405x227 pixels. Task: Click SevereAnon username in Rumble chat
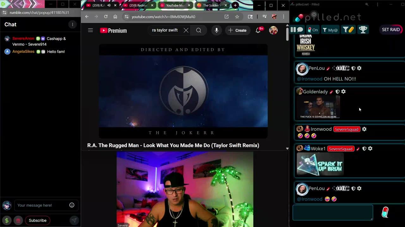click(x=23, y=38)
